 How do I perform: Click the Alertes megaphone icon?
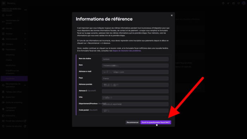3,28
